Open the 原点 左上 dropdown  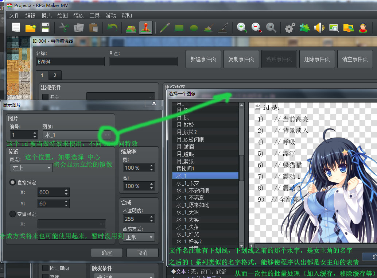click(x=31, y=167)
